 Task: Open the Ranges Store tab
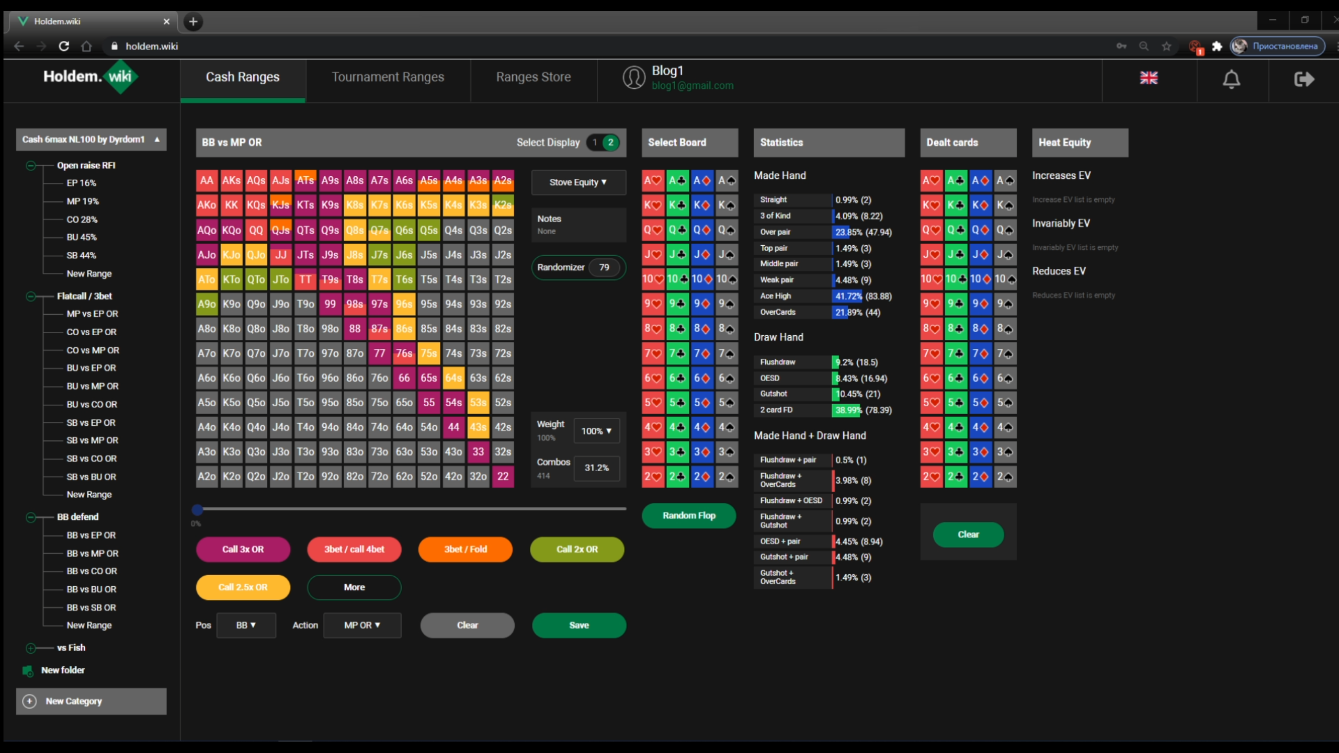click(x=534, y=77)
